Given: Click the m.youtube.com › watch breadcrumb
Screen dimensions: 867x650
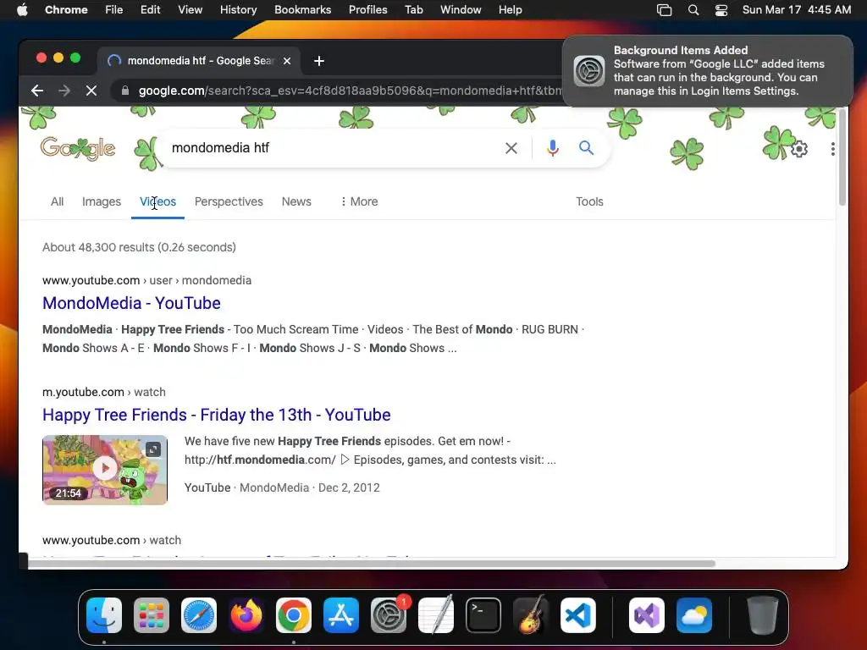Looking at the screenshot, I should [104, 392].
